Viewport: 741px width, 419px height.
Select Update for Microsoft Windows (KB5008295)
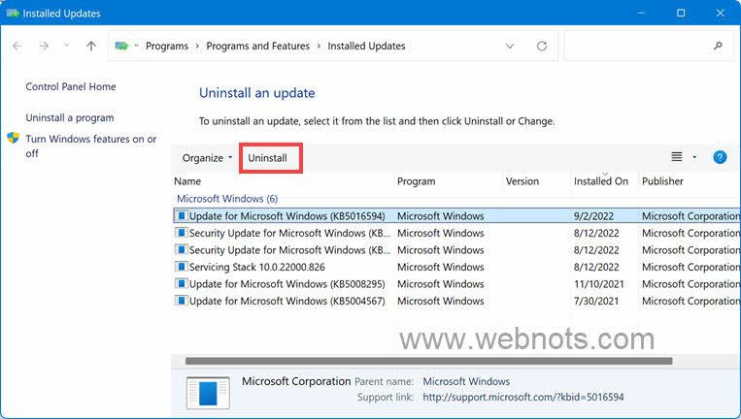tap(456, 283)
